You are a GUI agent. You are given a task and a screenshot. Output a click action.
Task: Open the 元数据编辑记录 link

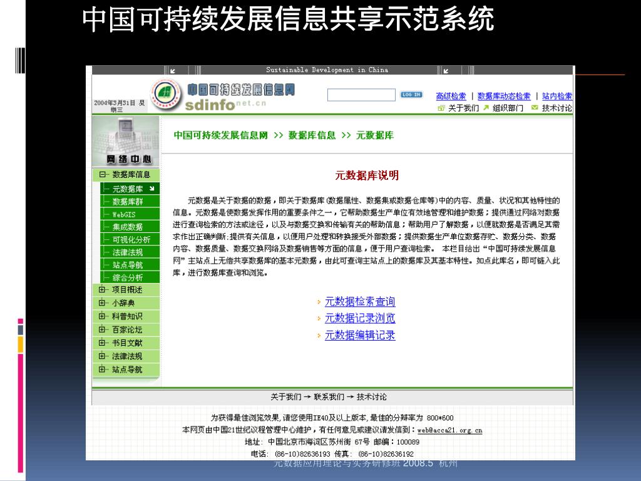360,336
